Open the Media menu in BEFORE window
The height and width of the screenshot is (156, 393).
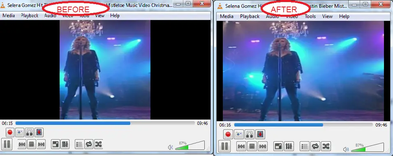pos(9,16)
